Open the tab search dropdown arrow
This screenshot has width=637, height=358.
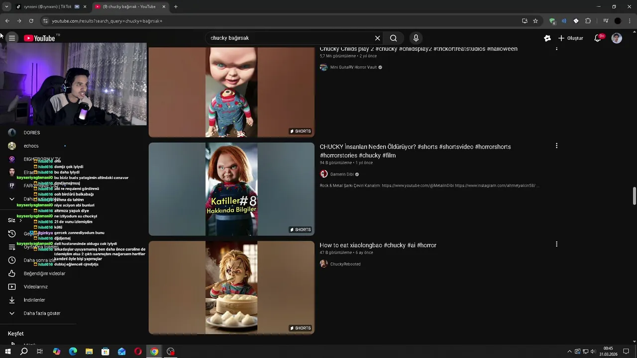pos(6,6)
